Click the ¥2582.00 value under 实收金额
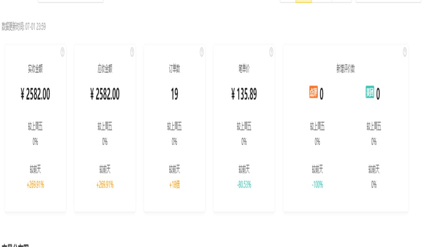Viewport: 426px width, 247px height. (x=35, y=95)
